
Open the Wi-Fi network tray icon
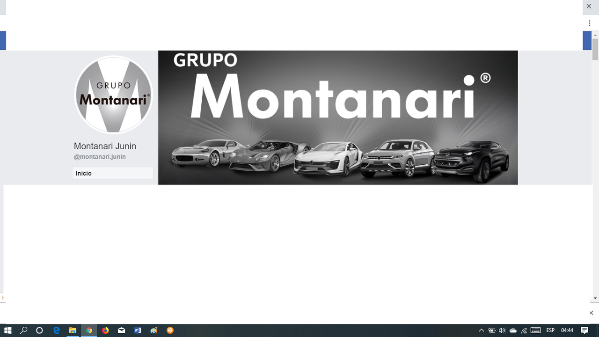(524, 330)
